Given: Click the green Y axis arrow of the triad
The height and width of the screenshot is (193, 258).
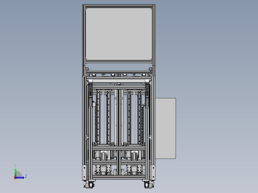Looking at the screenshot, I should click(x=15, y=173).
